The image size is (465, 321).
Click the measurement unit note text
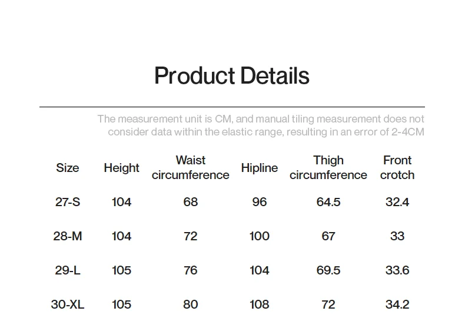coord(261,125)
